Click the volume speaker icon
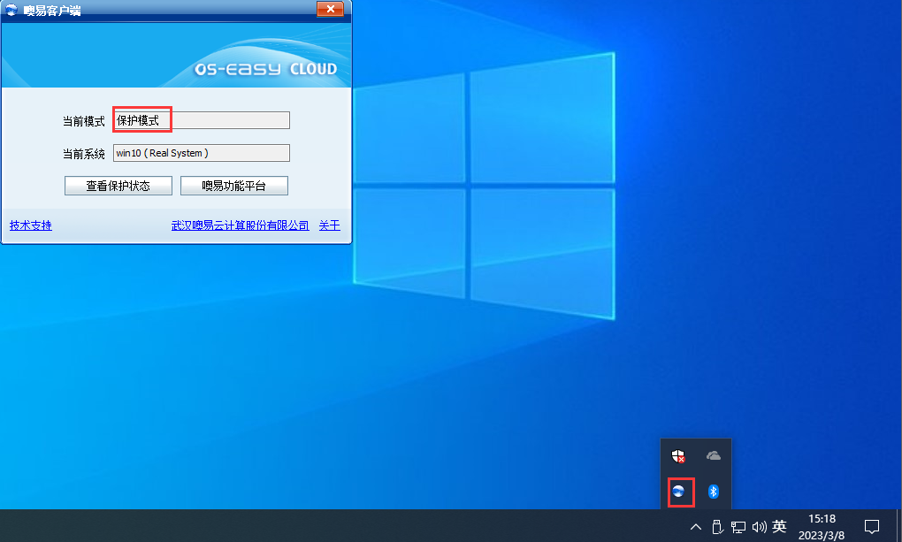Image resolution: width=902 pixels, height=542 pixels. 758,527
